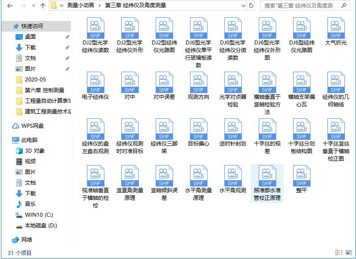Select the 光学对点器检验 file icon

[x=233, y=82]
